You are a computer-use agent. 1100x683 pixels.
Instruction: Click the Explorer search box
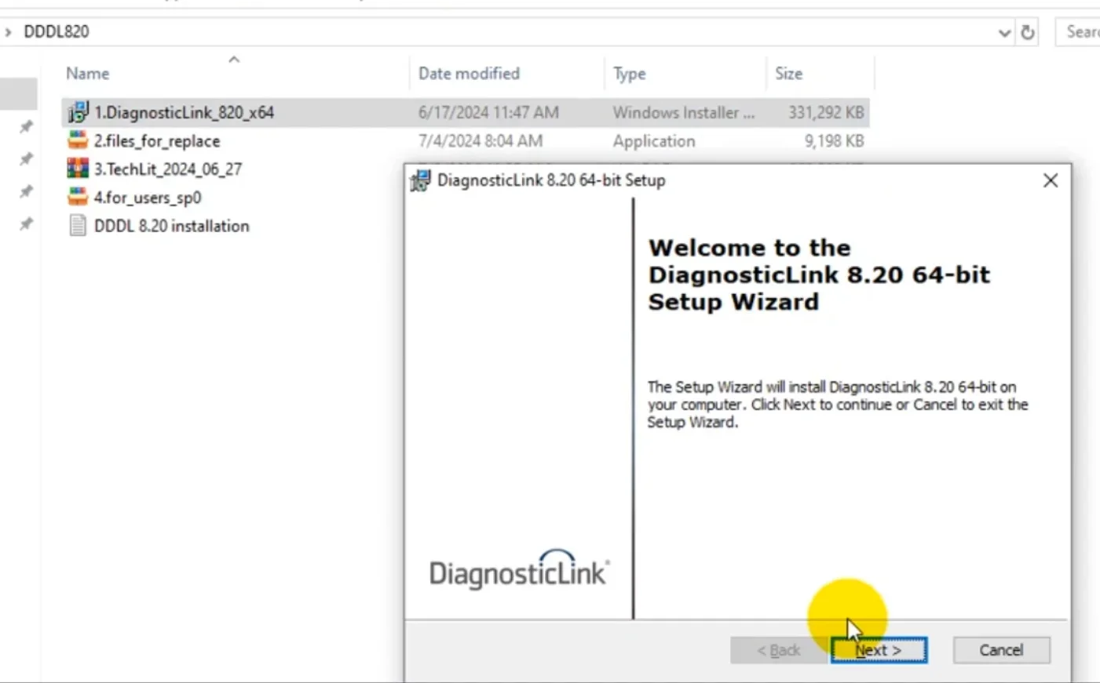pos(1079,32)
